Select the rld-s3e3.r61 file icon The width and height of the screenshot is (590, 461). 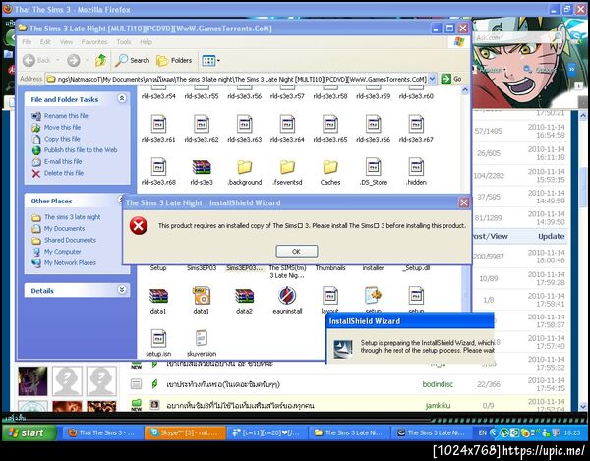click(158, 124)
